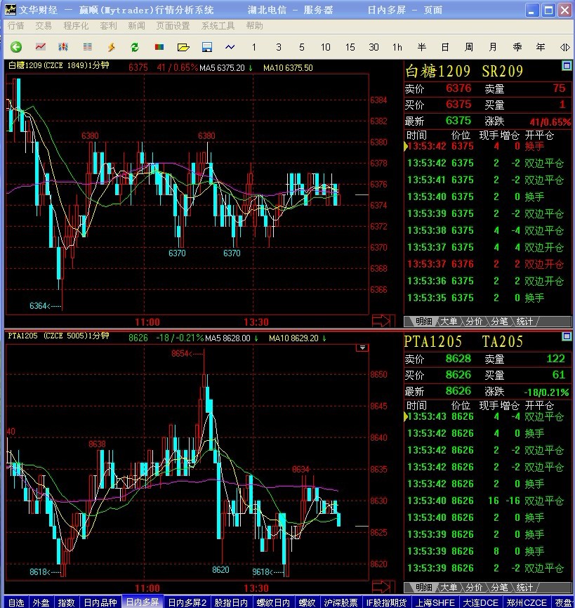Open the candlestick chart toolbar icon
The image size is (575, 608).
coord(63,47)
